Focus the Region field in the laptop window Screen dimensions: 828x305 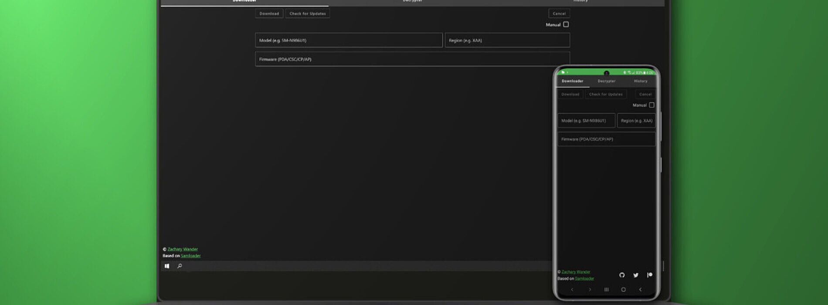point(507,40)
